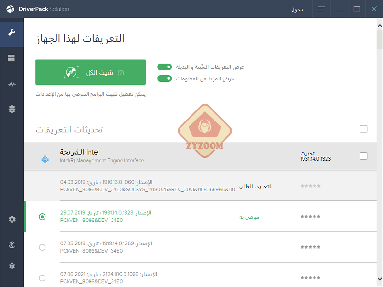The height and width of the screenshot is (287, 383).
Task: Click the Intel chipset blue chip icon
Action: click(45, 159)
